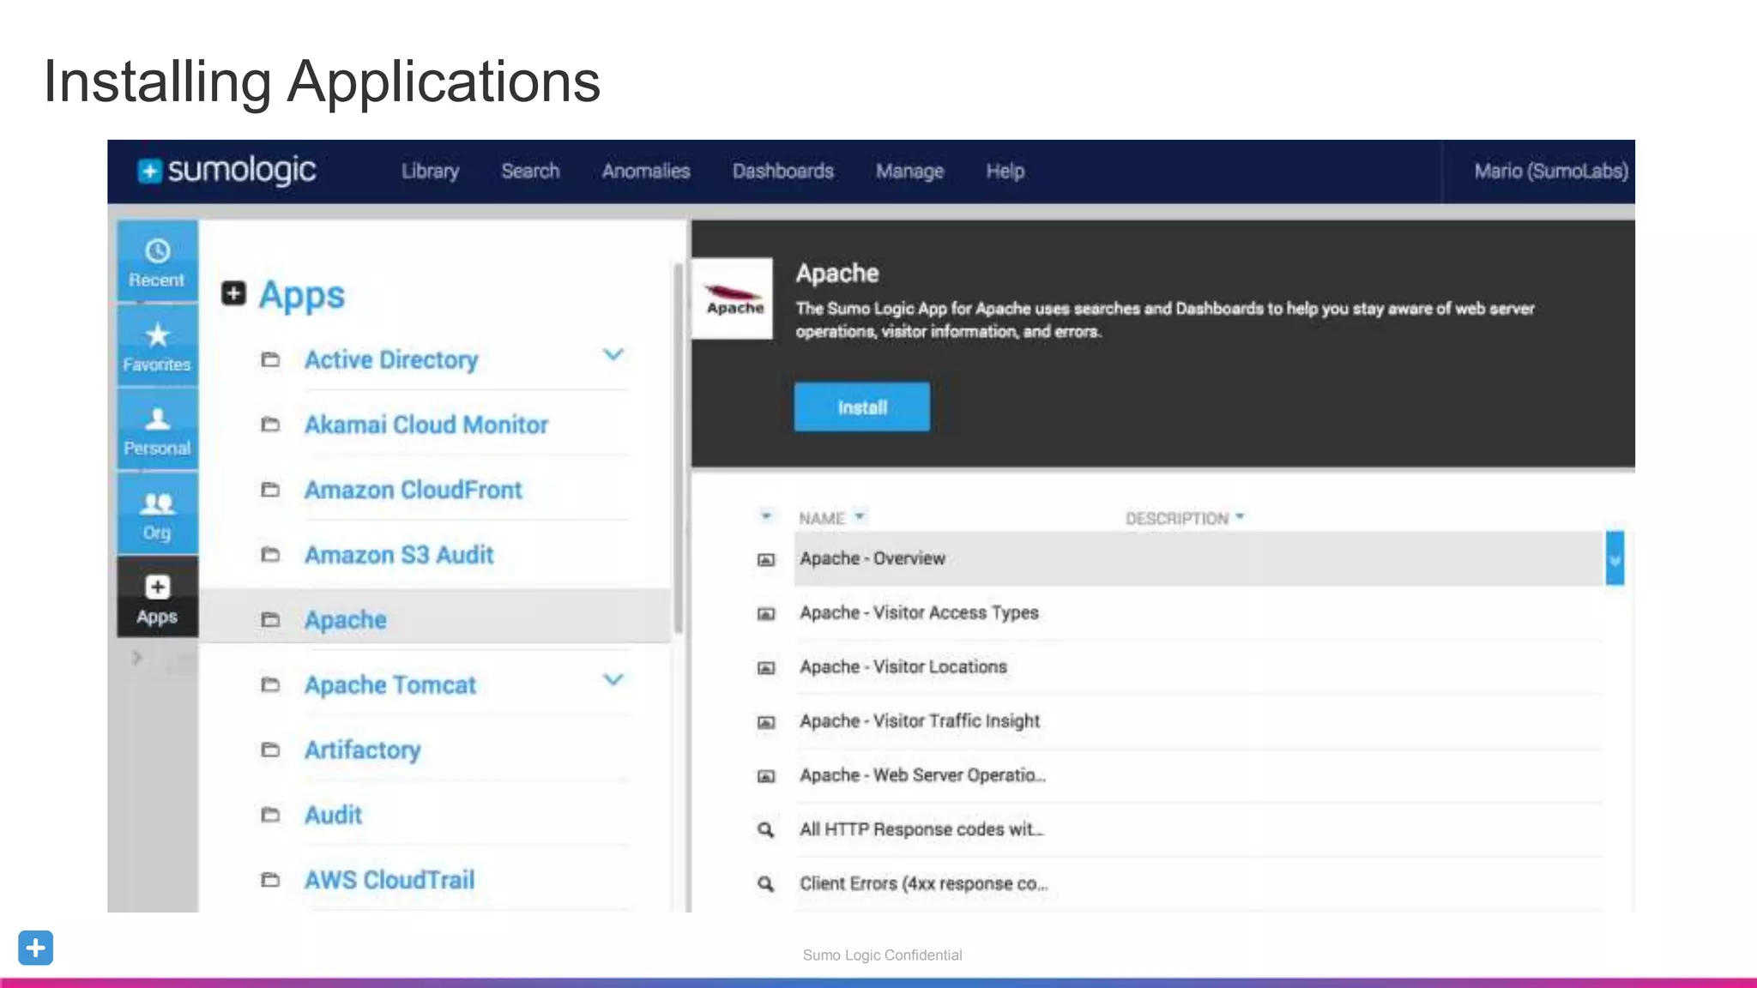
Task: Open the Search menu
Action: tap(530, 171)
